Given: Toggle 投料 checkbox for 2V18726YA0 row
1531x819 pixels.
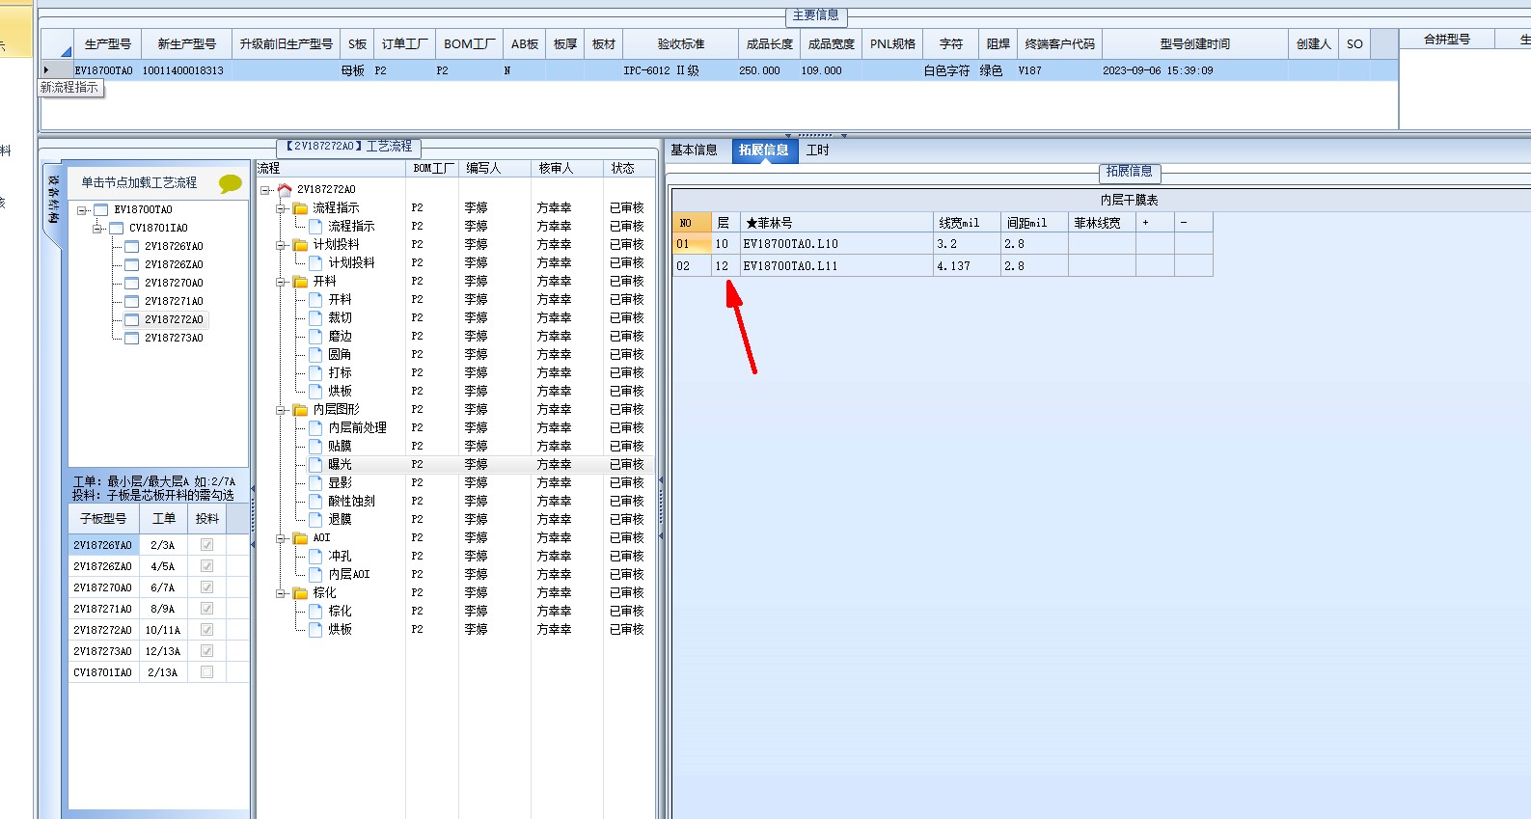Looking at the screenshot, I should click(x=206, y=545).
